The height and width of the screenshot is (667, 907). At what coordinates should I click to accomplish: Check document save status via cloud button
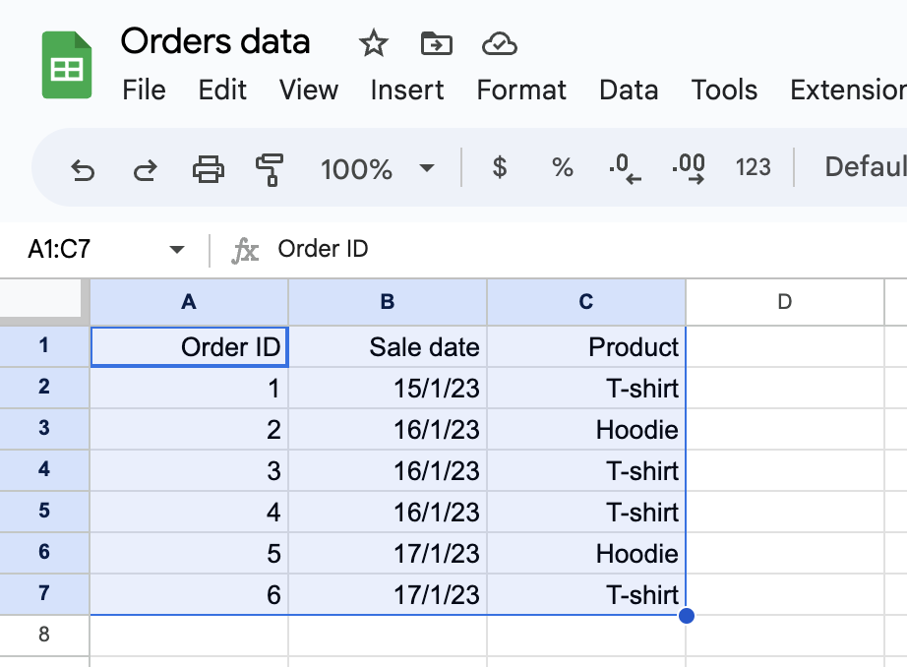(x=499, y=43)
